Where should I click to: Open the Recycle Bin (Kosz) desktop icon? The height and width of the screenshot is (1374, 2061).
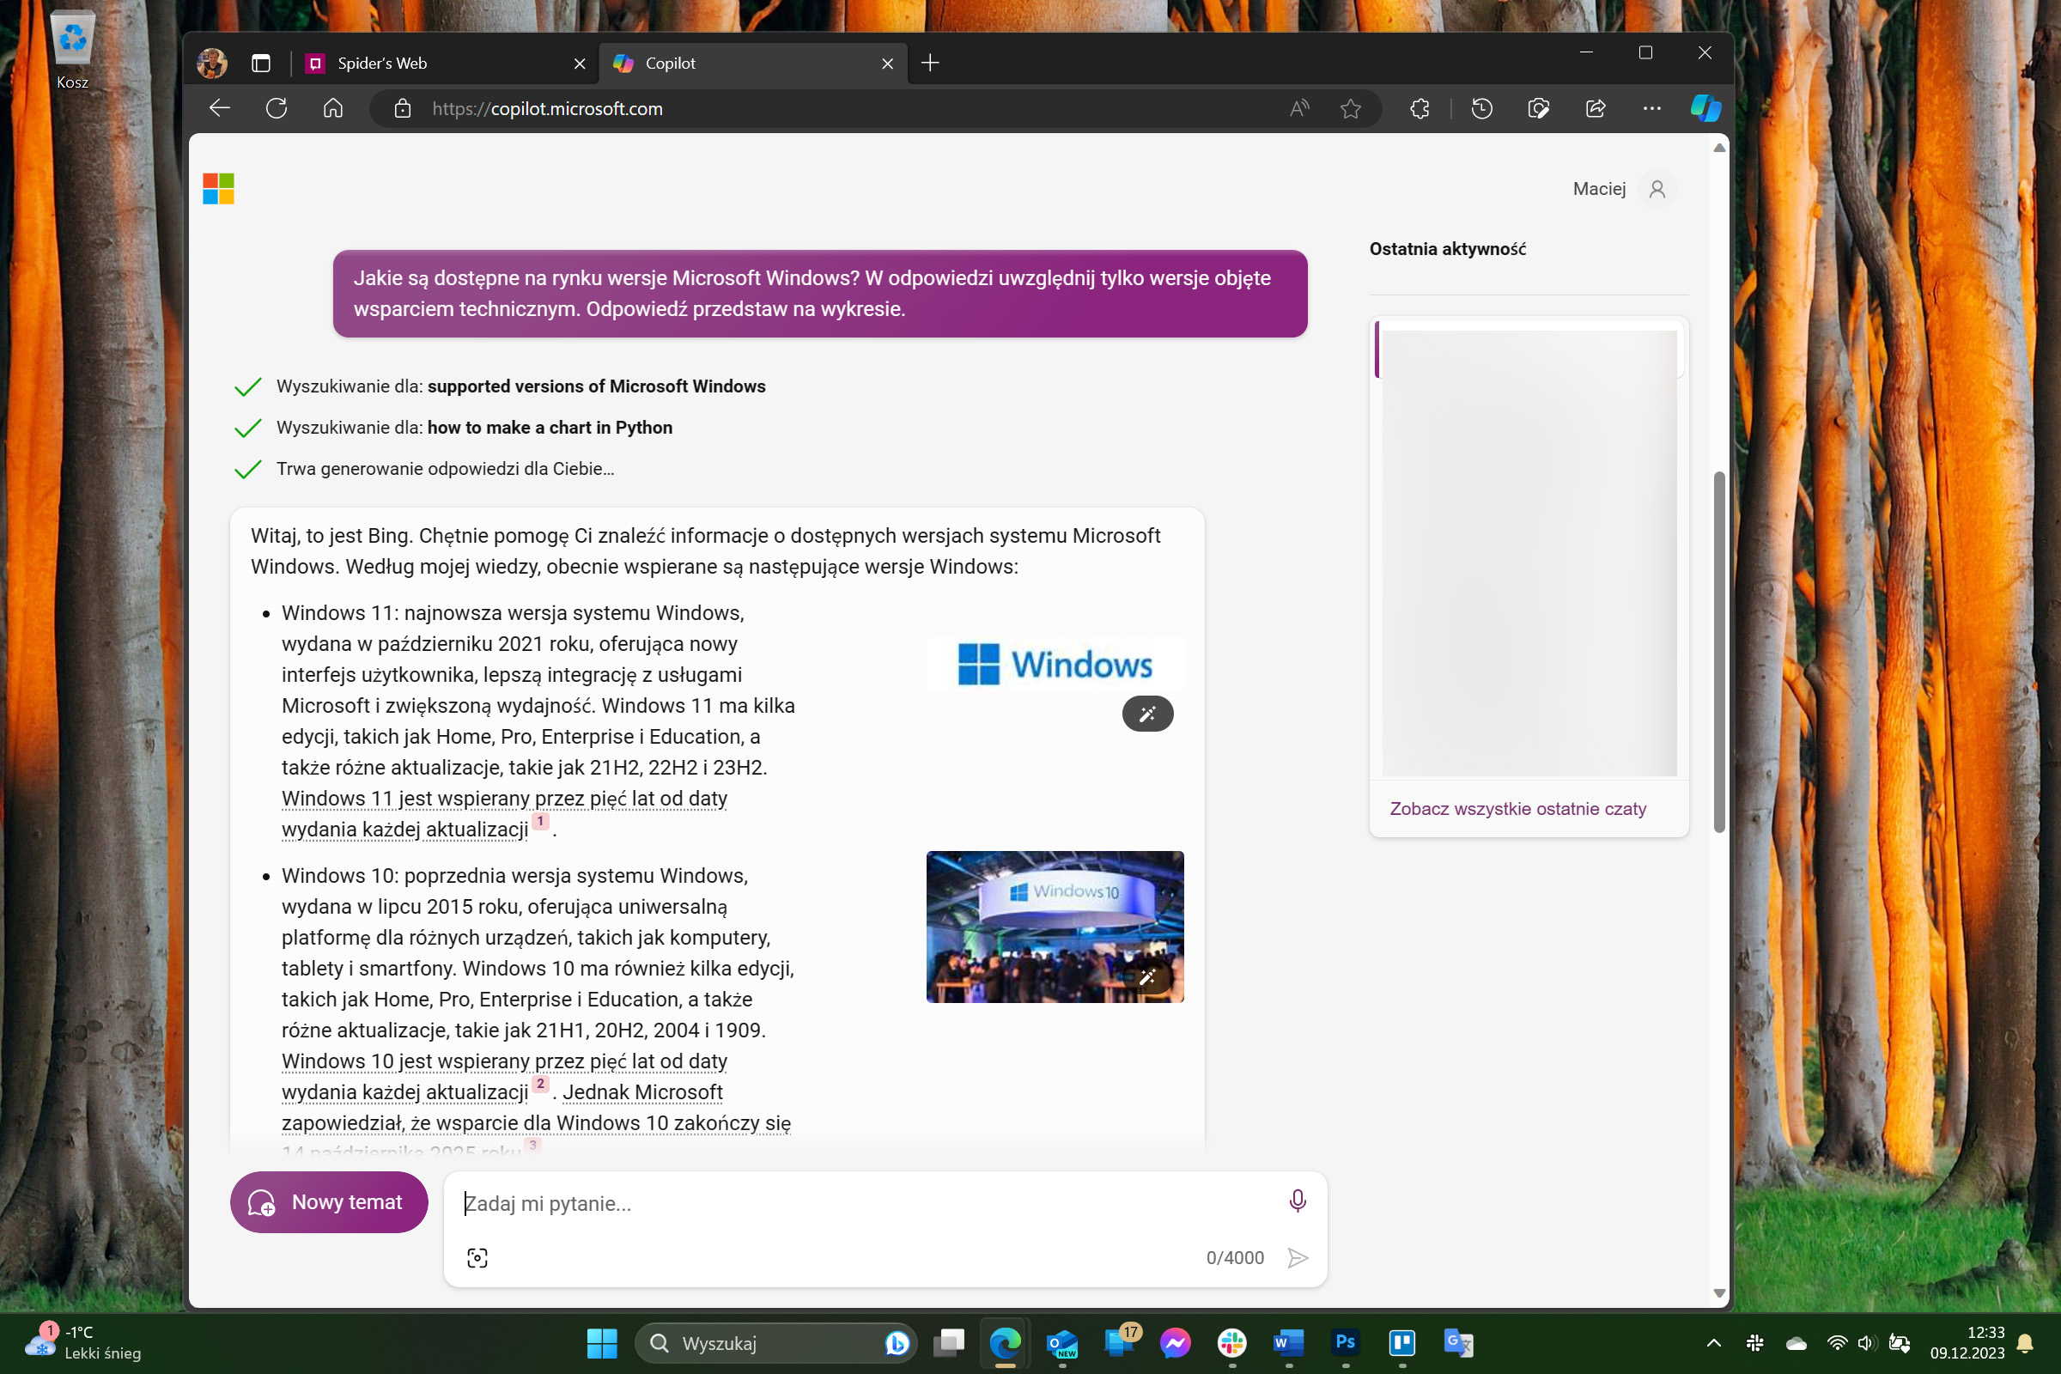click(x=72, y=50)
